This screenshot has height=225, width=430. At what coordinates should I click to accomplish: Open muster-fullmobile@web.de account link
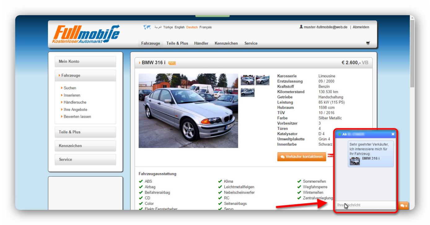pos(325,27)
